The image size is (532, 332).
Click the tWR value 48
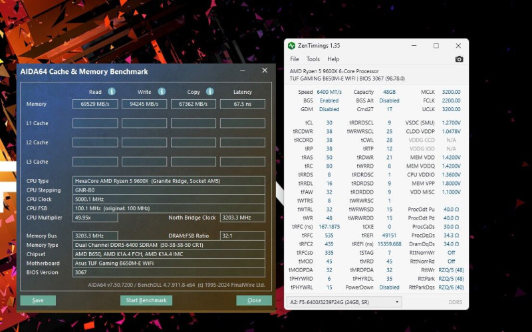(329, 218)
